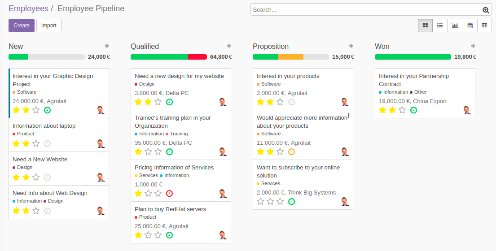496x251 pixels.
Task: Set first star on Want to subscribe card
Action: click(x=260, y=202)
